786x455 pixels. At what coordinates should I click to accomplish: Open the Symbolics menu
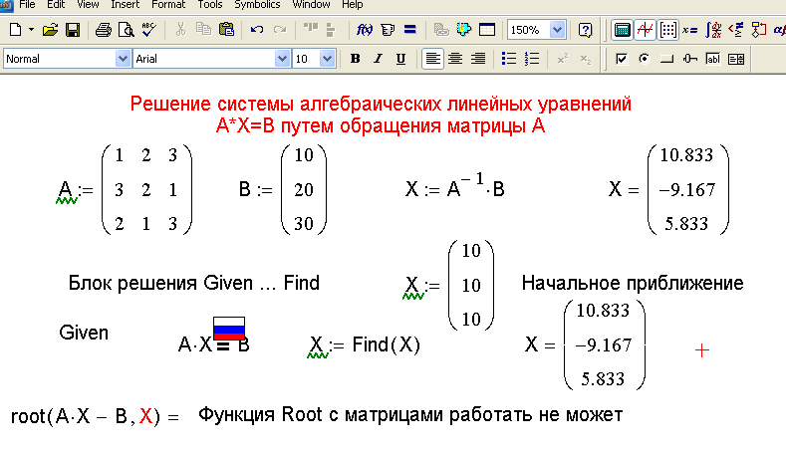(x=257, y=5)
